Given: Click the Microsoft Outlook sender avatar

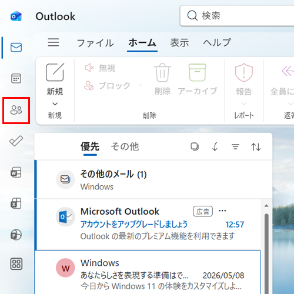Looking at the screenshot, I should (x=65, y=216).
